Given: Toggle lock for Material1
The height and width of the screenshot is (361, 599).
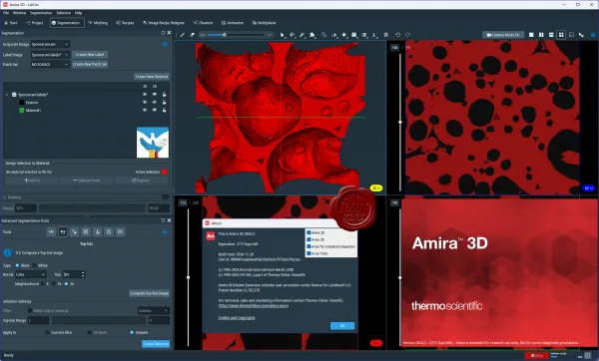Looking at the screenshot, I should 165,110.
